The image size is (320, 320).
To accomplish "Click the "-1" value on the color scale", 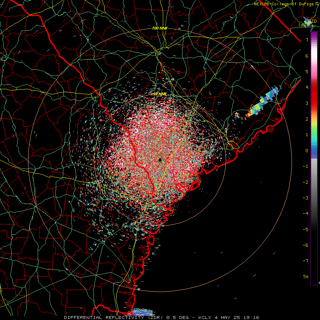I will pos(305,166).
